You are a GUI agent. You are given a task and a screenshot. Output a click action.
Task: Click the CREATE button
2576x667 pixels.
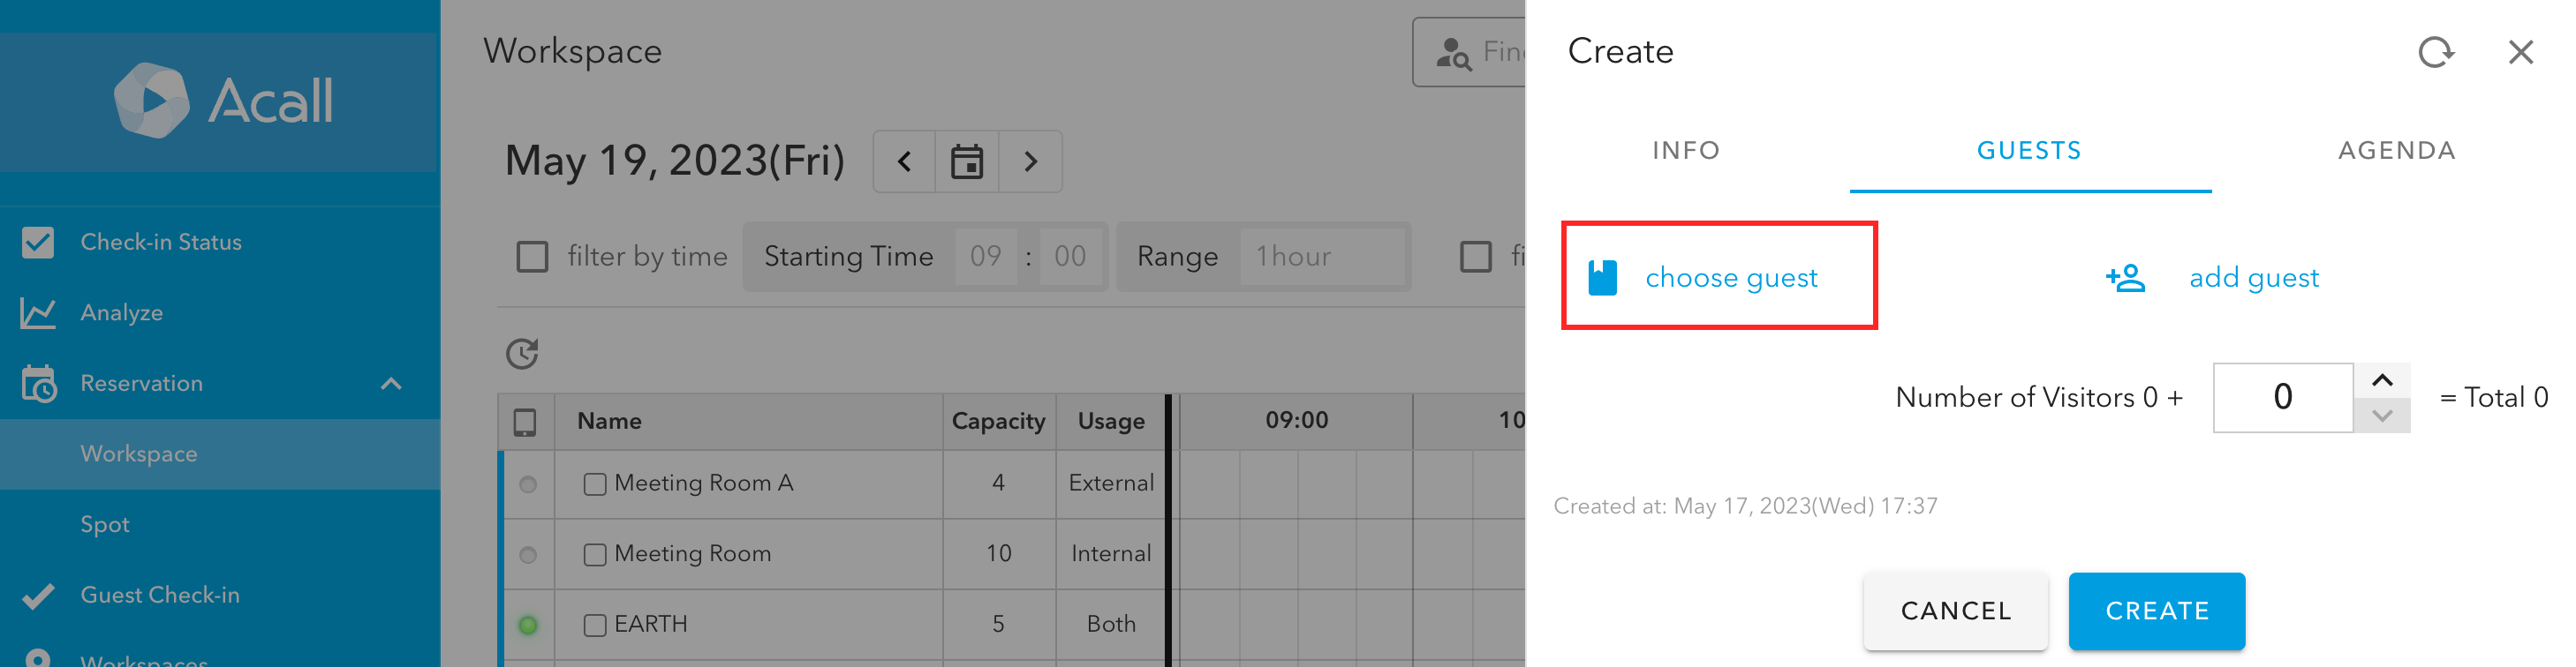point(2157,611)
